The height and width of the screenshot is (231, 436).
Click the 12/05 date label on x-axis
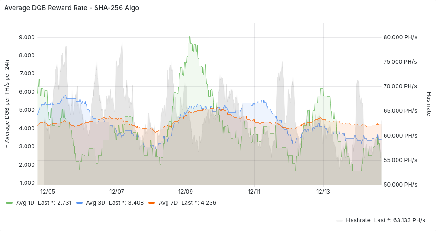(x=48, y=191)
